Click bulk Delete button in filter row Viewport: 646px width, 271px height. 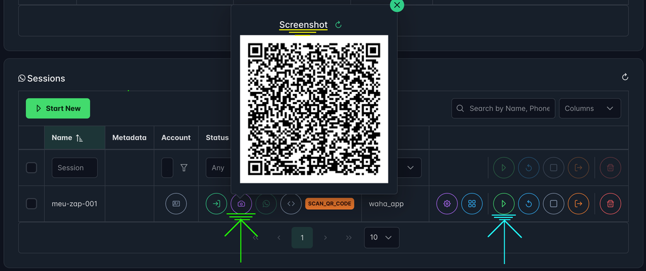click(611, 168)
